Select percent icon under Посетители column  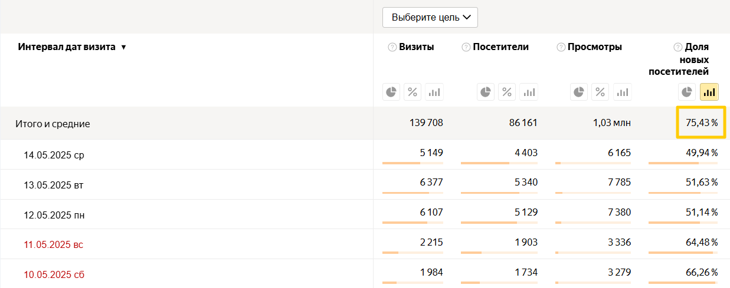point(507,92)
